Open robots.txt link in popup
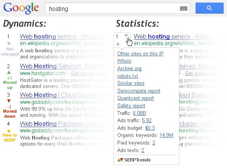227x168 pixels. coord(127,76)
